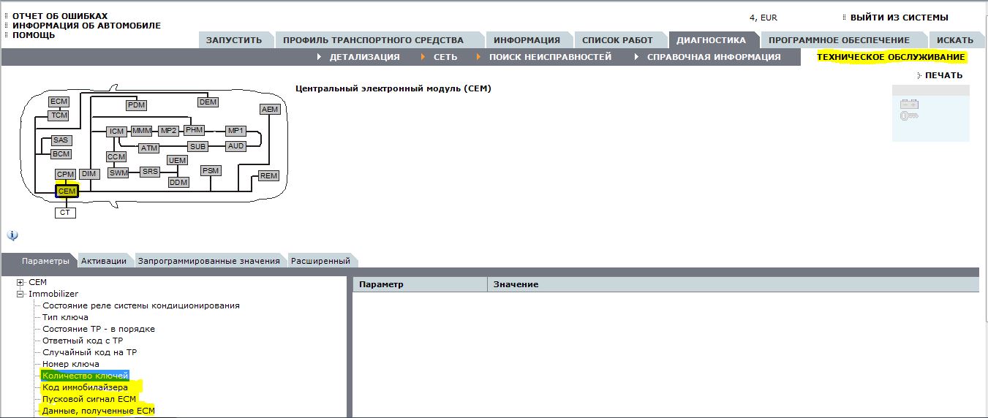988x418 pixels.
Task: Select Код иммобилайзера tree item
Action: click(85, 387)
